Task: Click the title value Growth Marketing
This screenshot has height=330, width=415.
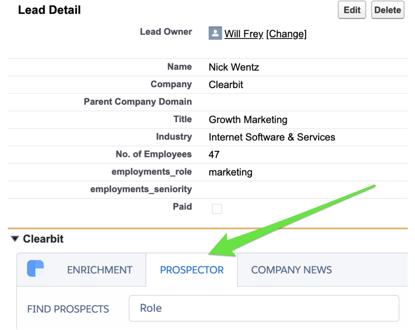Action: tap(248, 119)
